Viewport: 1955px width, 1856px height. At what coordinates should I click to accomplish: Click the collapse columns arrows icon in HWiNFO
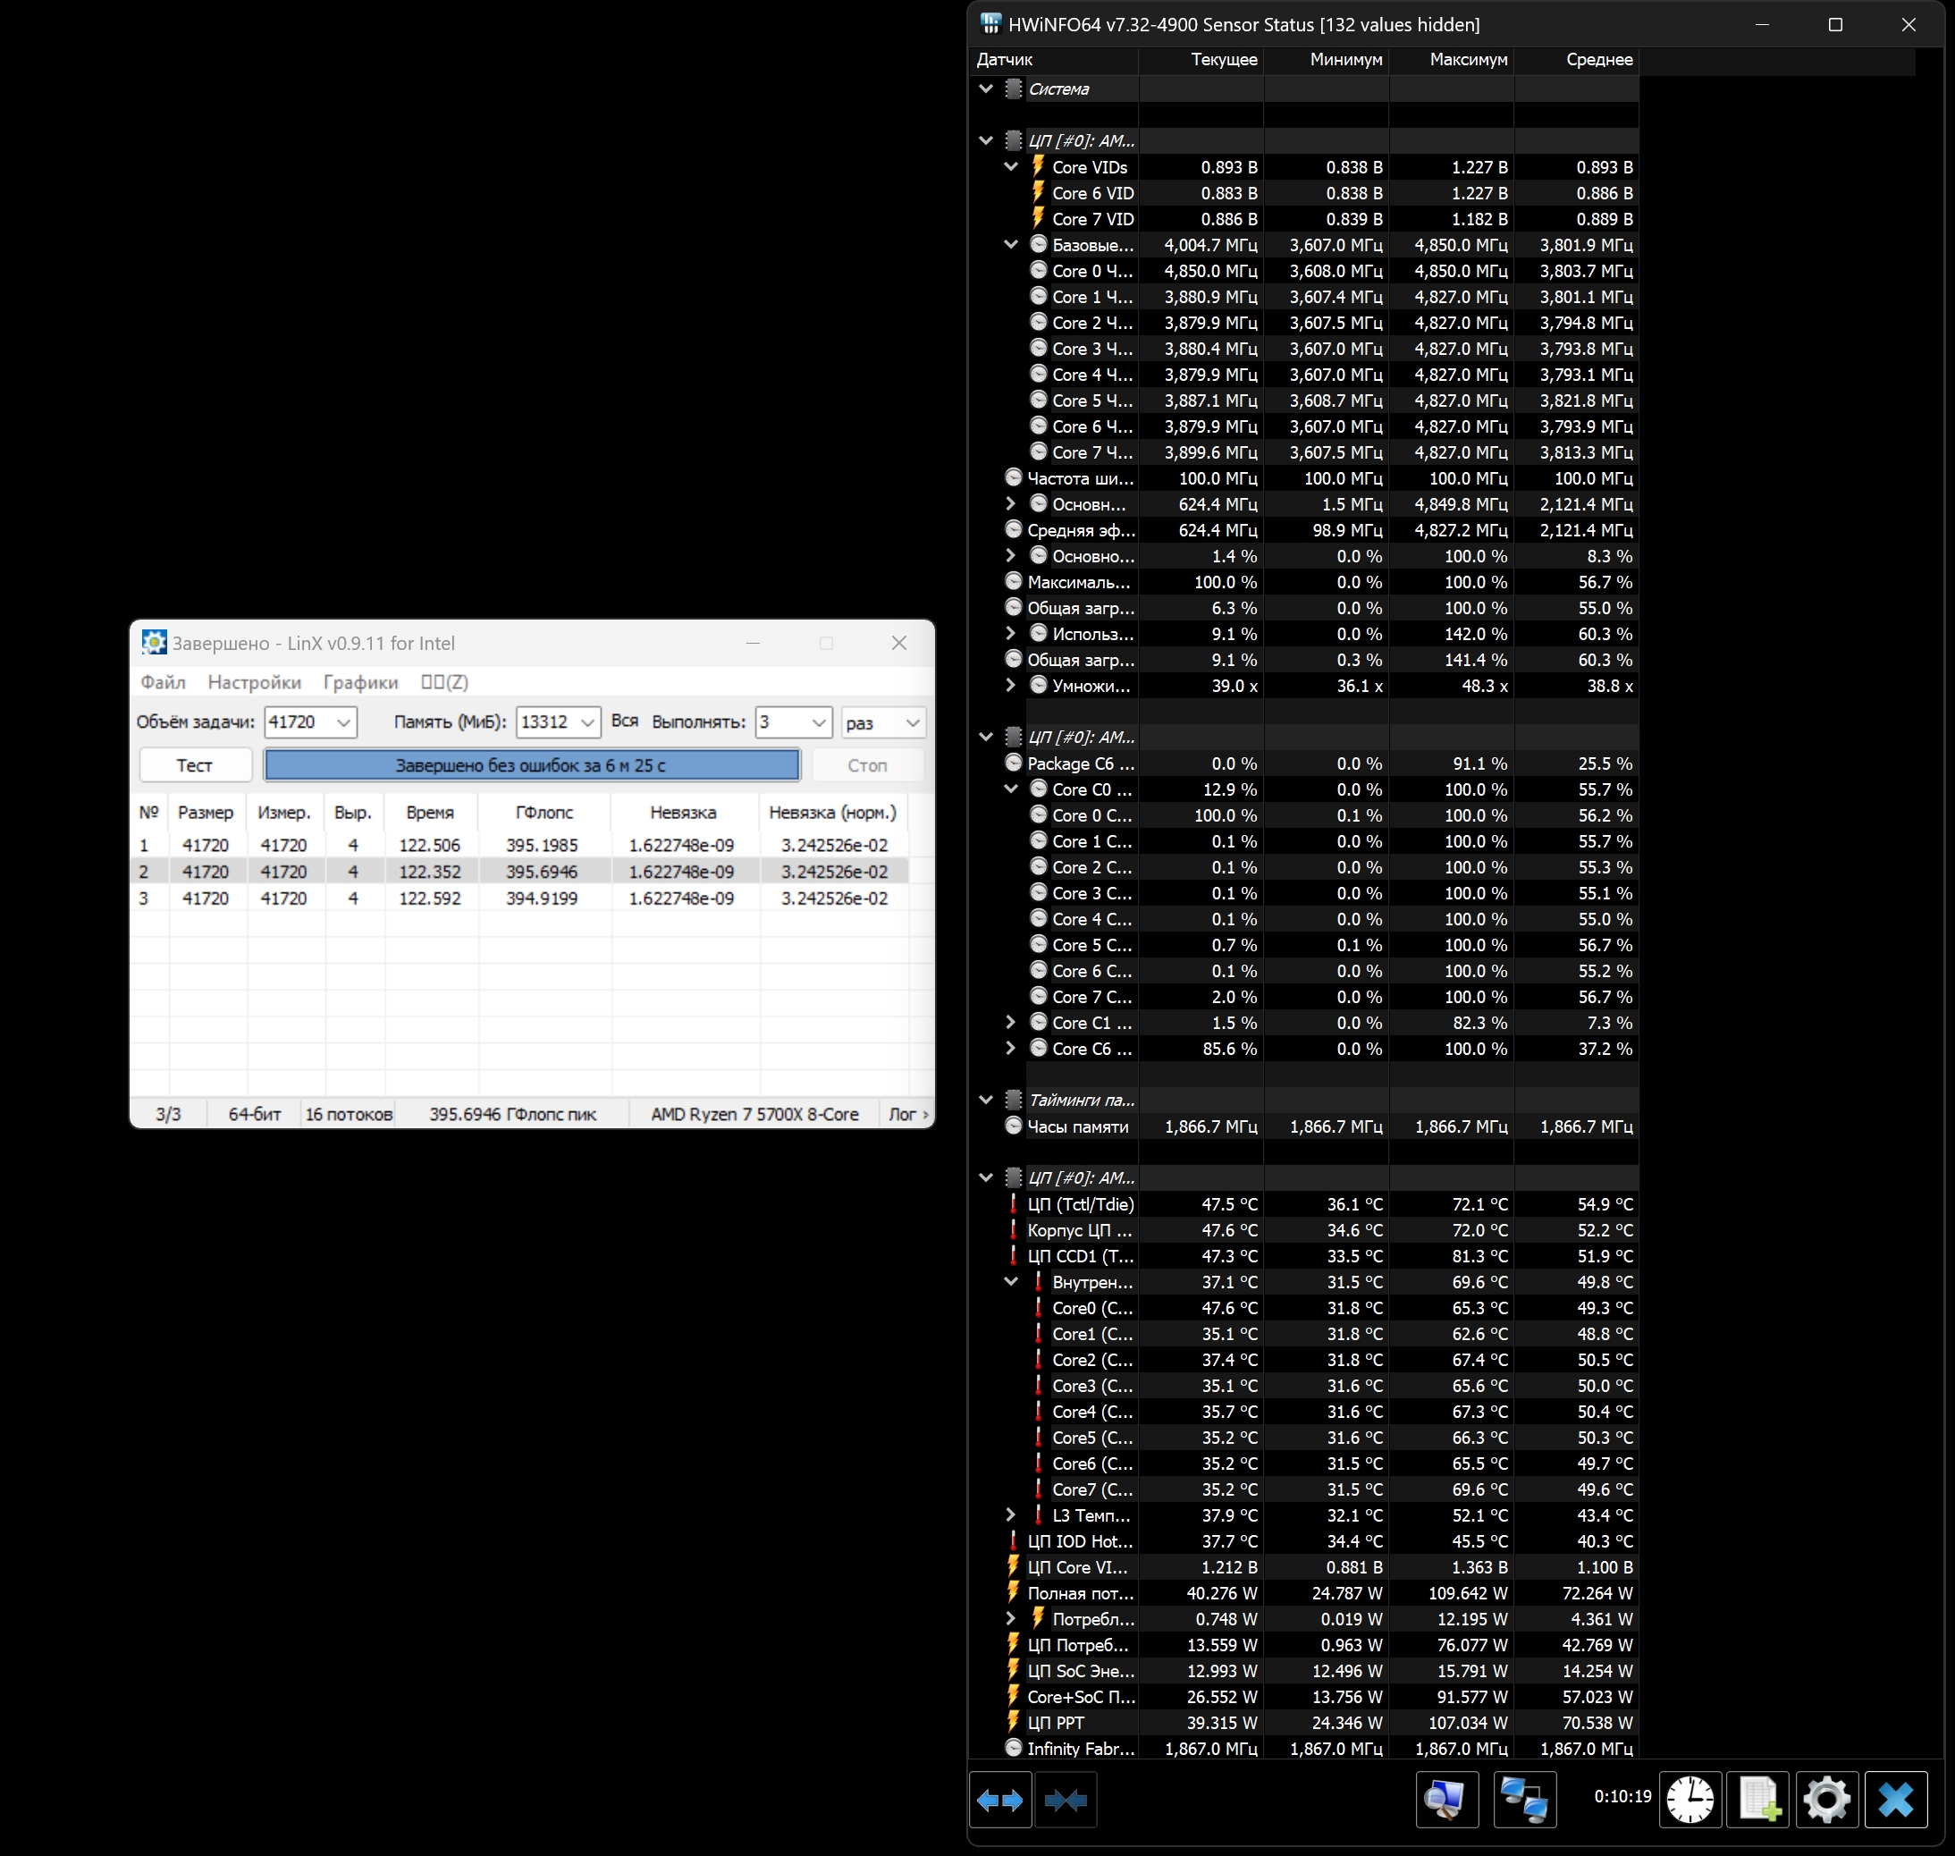tap(1066, 1800)
